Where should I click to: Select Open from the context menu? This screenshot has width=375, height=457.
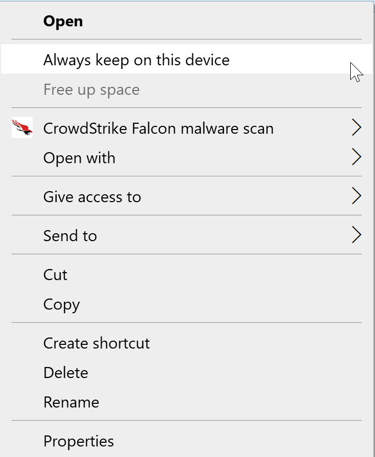63,22
